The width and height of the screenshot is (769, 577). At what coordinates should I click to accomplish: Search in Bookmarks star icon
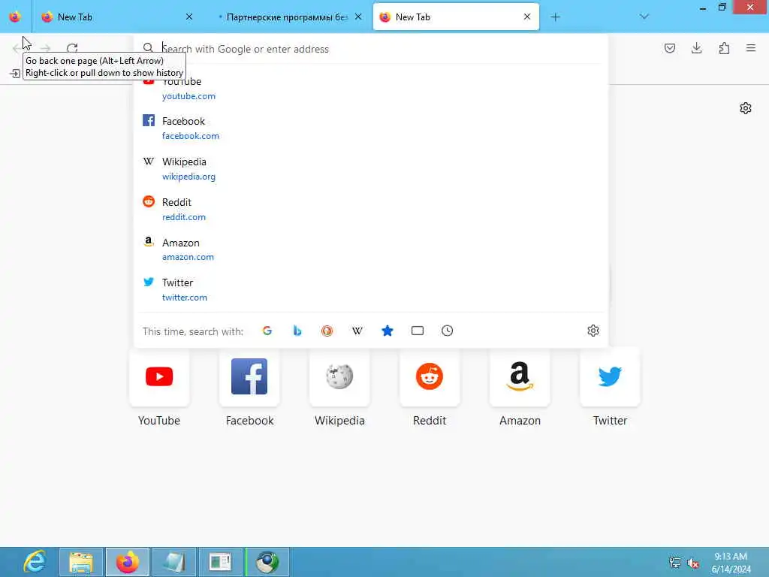click(388, 331)
